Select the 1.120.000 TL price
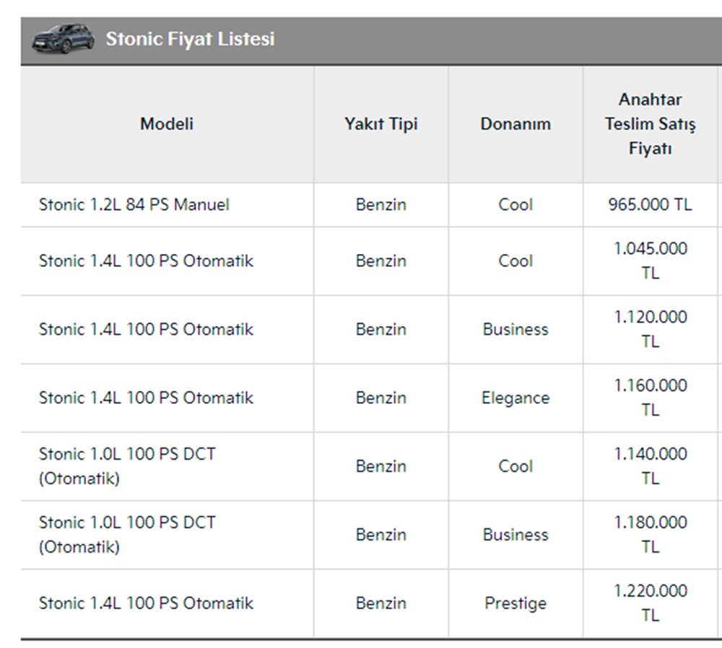The width and height of the screenshot is (722, 648). 650,329
